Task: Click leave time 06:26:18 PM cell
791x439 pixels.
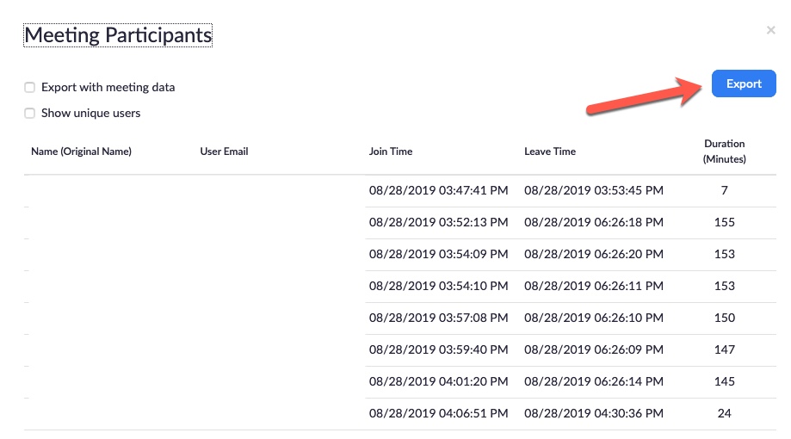Action: coord(594,223)
